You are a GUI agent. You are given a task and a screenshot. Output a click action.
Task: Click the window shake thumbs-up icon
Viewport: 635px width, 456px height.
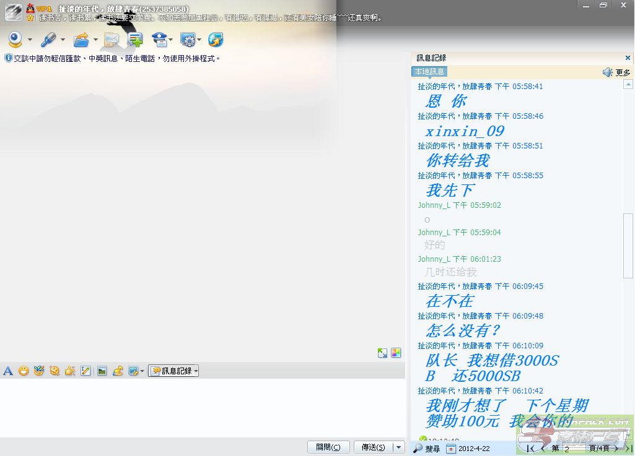click(x=70, y=371)
